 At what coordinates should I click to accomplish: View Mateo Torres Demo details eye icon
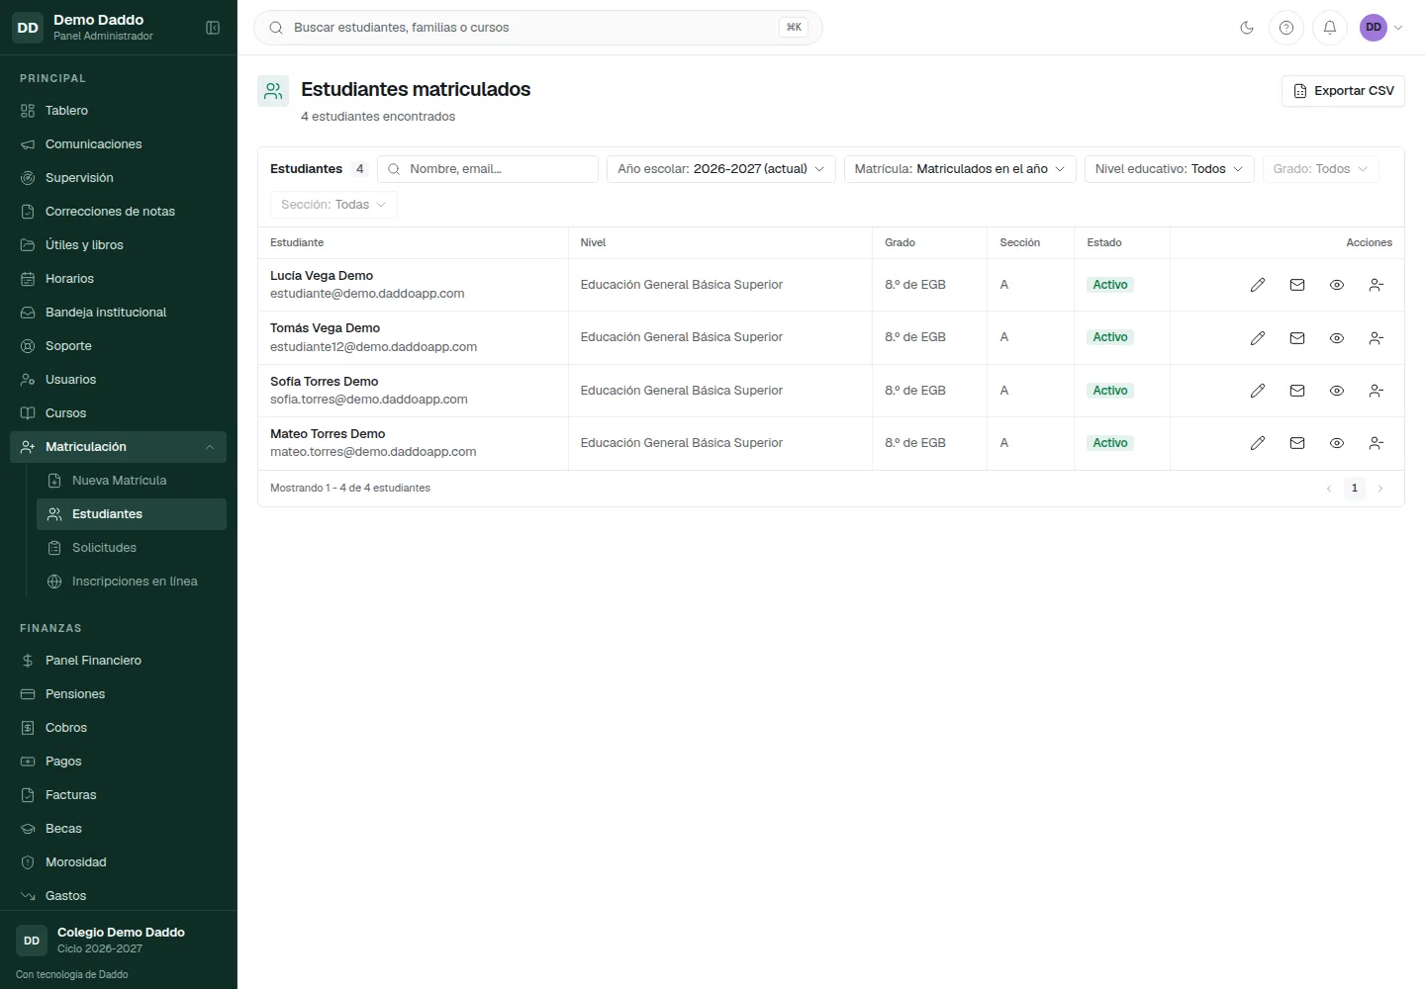(1337, 443)
